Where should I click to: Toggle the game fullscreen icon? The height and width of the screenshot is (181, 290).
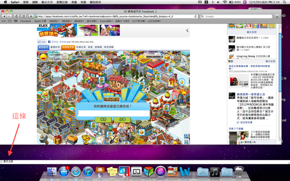186,136
